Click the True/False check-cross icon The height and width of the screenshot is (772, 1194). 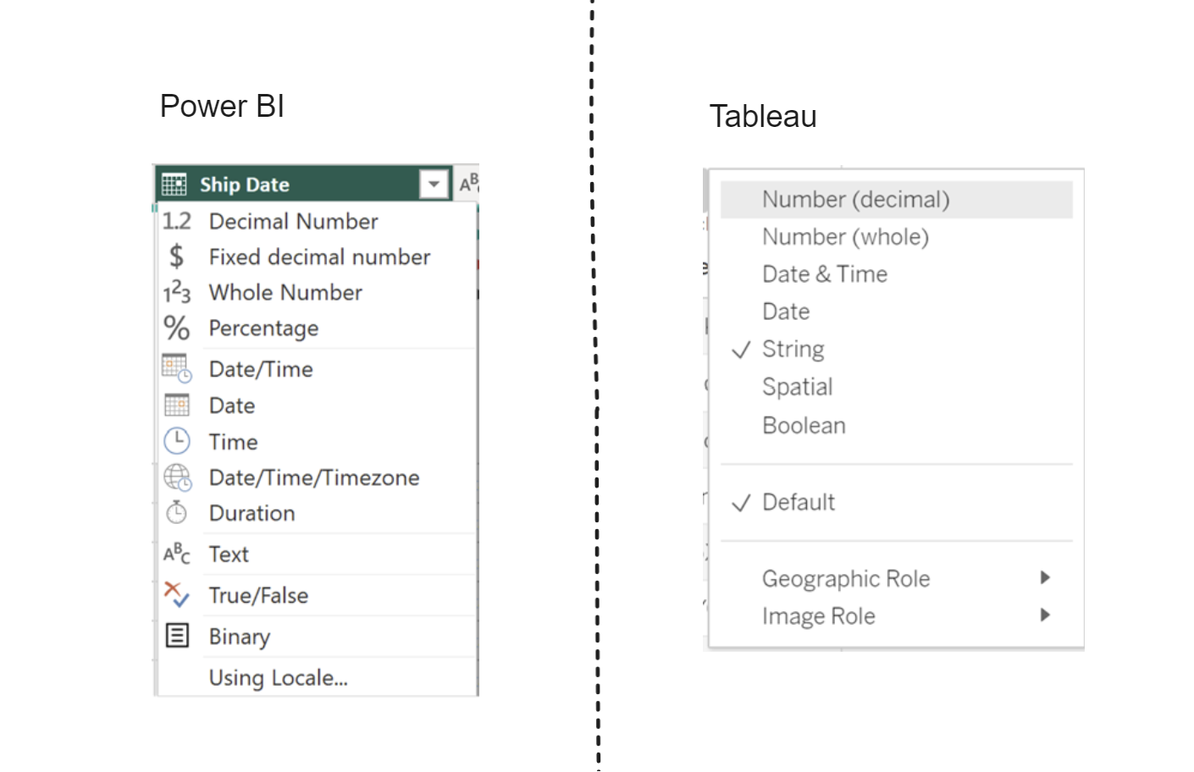click(177, 594)
